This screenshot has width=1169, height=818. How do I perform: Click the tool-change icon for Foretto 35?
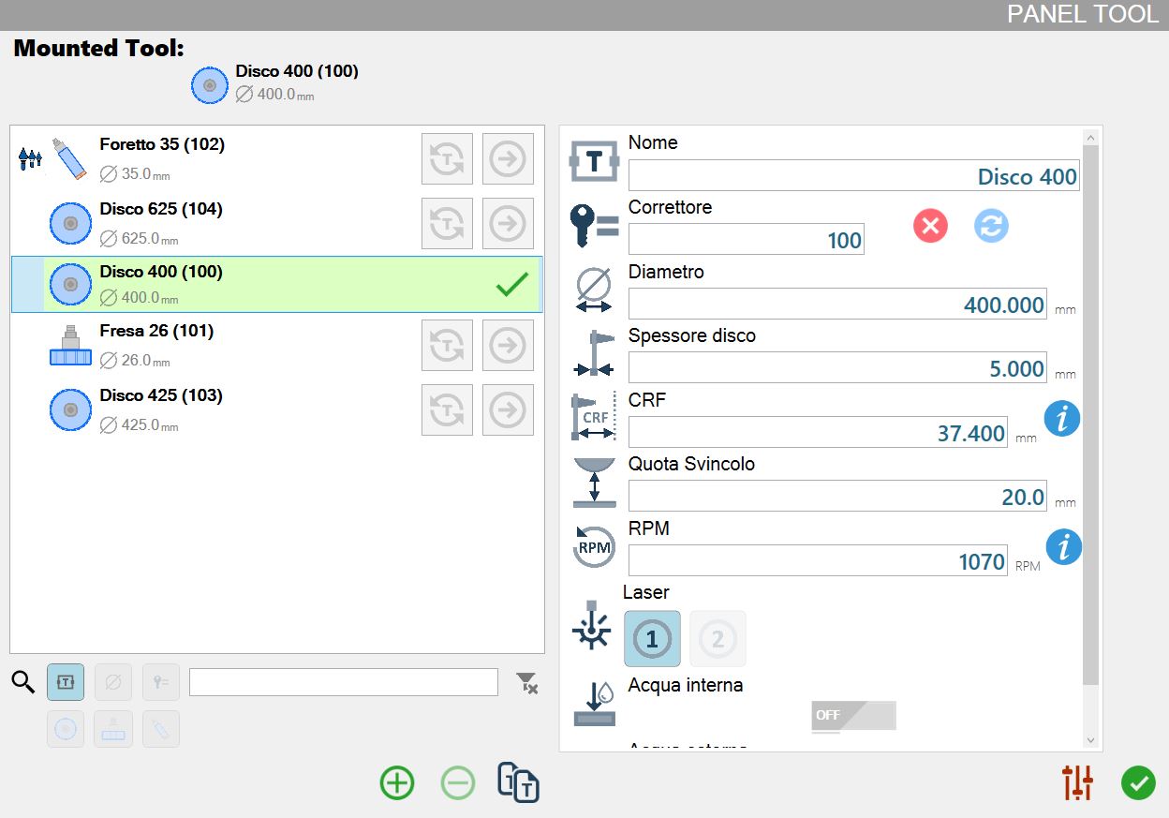(447, 158)
